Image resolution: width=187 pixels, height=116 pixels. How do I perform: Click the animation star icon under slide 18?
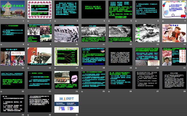click(82, 68)
